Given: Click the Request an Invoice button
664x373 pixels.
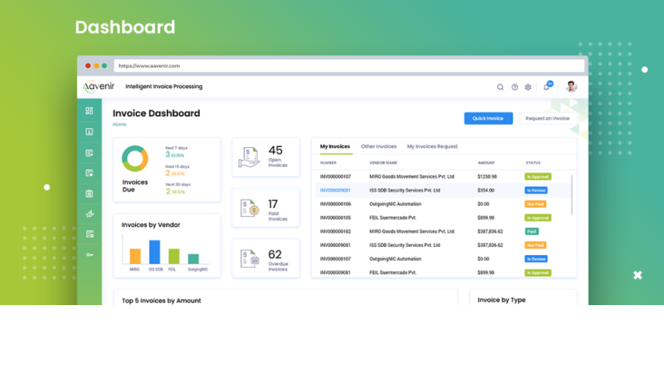Looking at the screenshot, I should (548, 119).
